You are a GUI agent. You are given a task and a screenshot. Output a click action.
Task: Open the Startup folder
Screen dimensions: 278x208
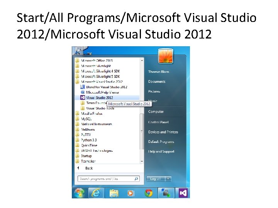(x=83, y=156)
